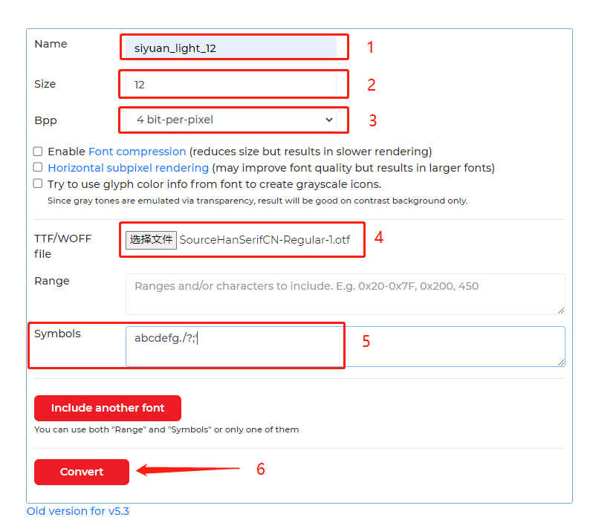Screen dimensions: 593x526
Task: Click the TTF/WOFF file label
Action: coord(62,246)
